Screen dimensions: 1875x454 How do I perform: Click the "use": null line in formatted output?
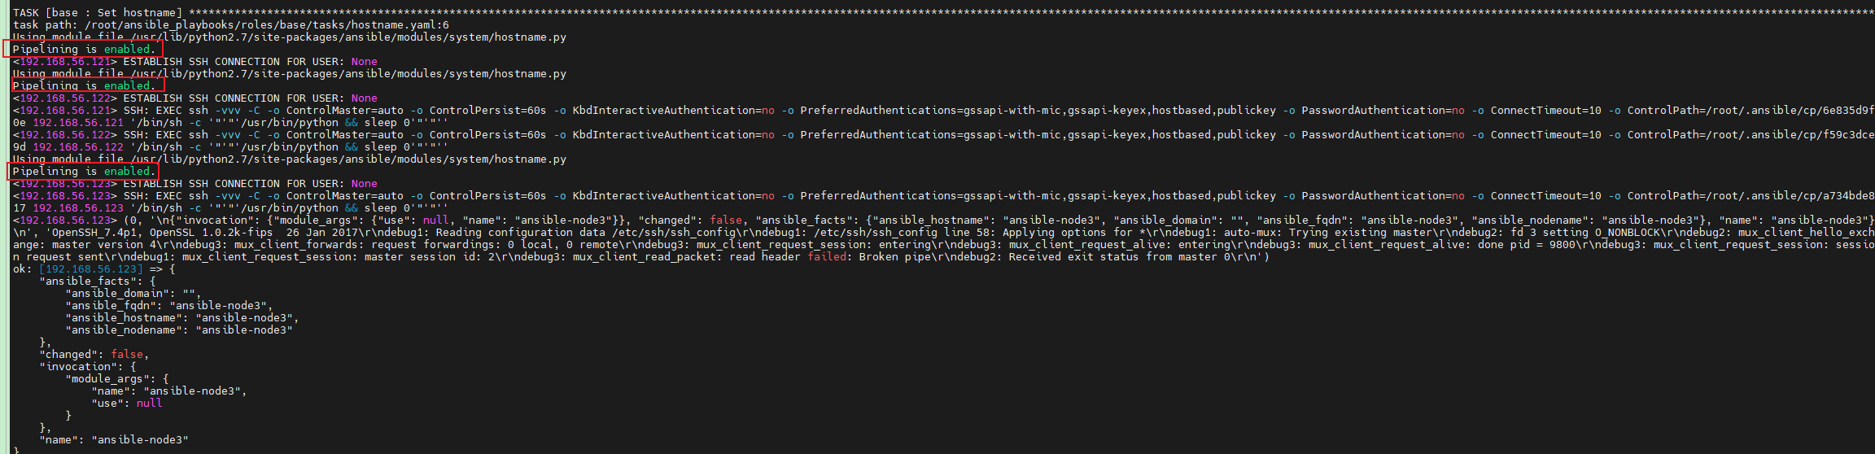(127, 404)
